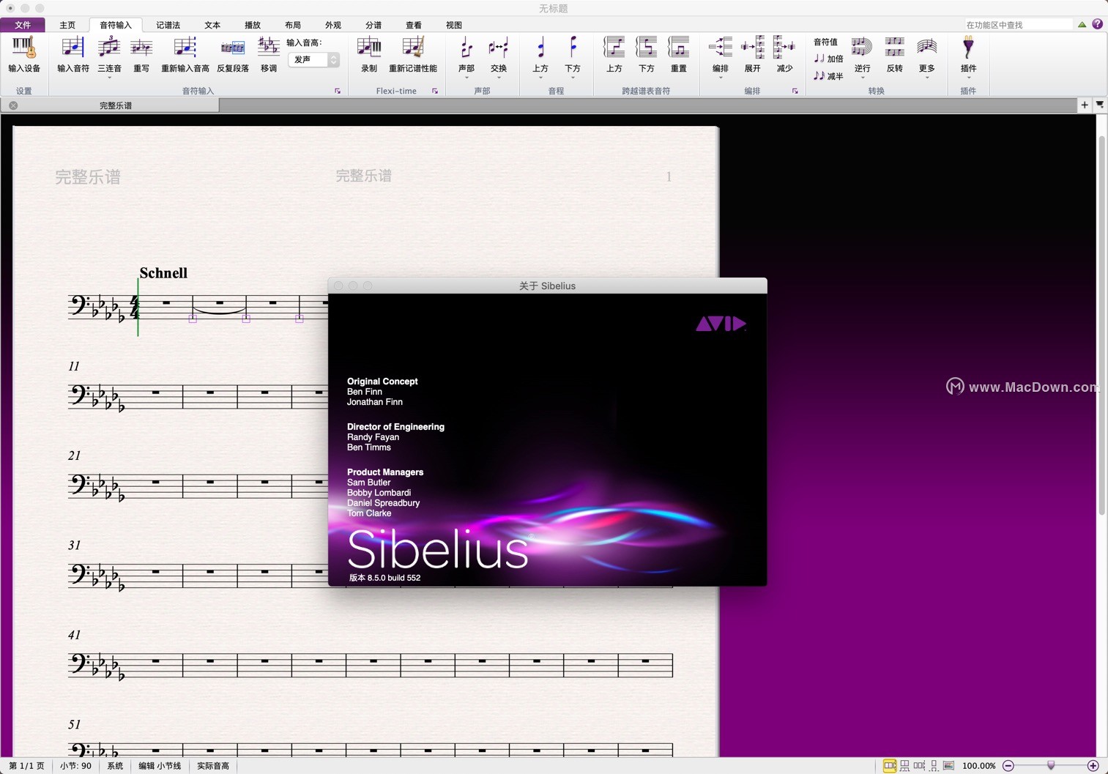The width and height of the screenshot is (1108, 774).
Task: Switch to the Play (播放) tab
Action: (x=253, y=25)
